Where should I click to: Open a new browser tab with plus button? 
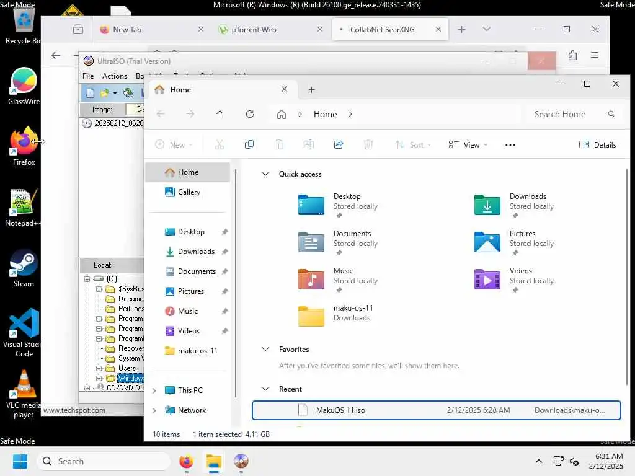pyautogui.click(x=461, y=29)
